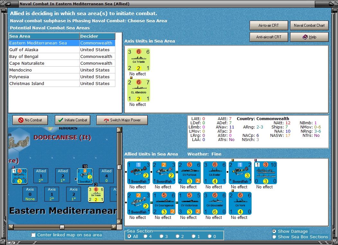Select sea section 2 radio button
Screen dimensions: 338x245
coord(177,236)
